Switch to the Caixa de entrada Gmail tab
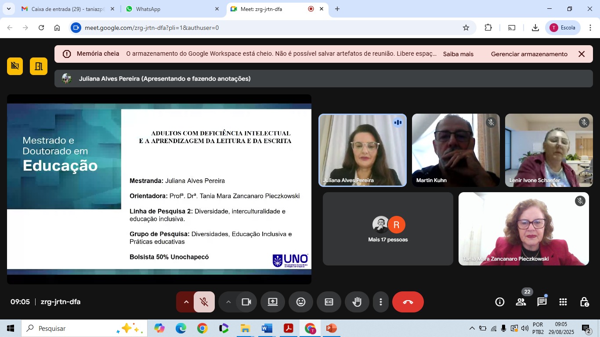The image size is (600, 337). (66, 9)
